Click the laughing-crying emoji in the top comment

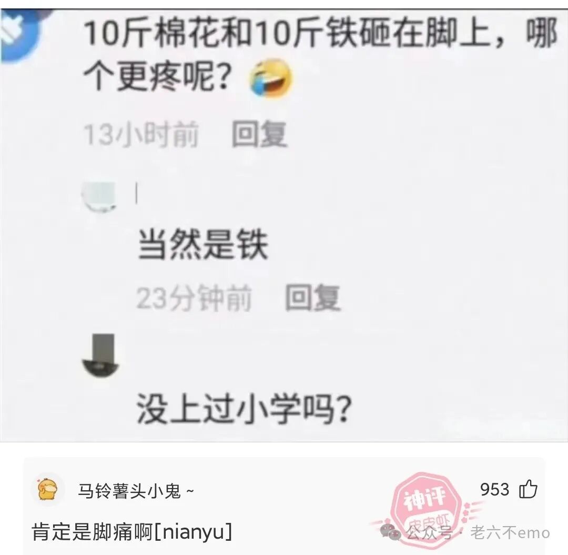(x=270, y=78)
